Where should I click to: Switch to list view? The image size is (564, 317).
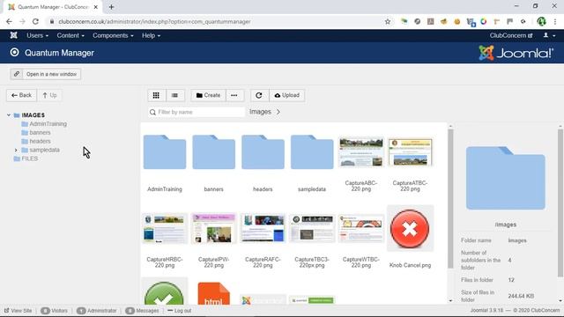point(174,95)
